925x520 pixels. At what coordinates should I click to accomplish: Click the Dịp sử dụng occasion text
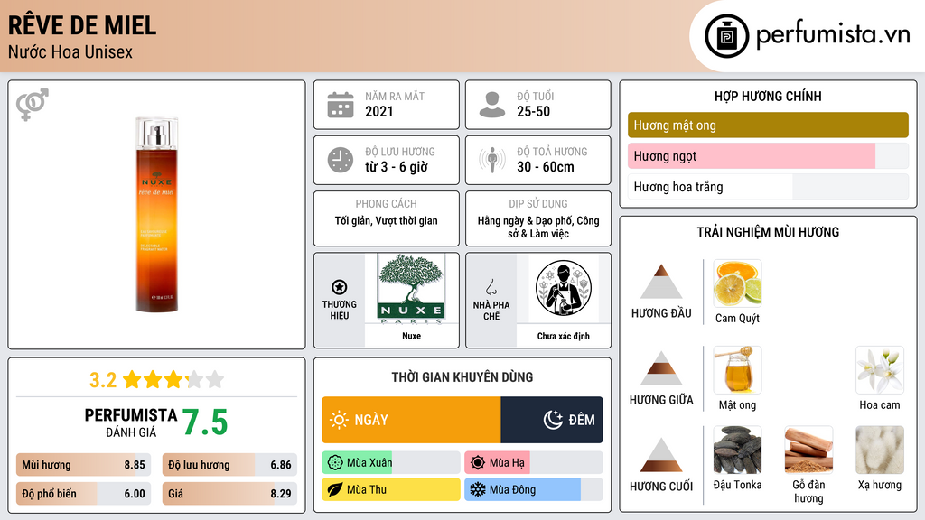(x=538, y=227)
